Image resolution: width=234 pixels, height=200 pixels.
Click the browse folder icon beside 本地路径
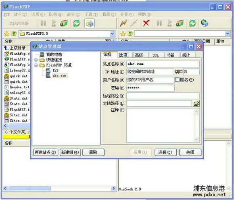coord(196,104)
